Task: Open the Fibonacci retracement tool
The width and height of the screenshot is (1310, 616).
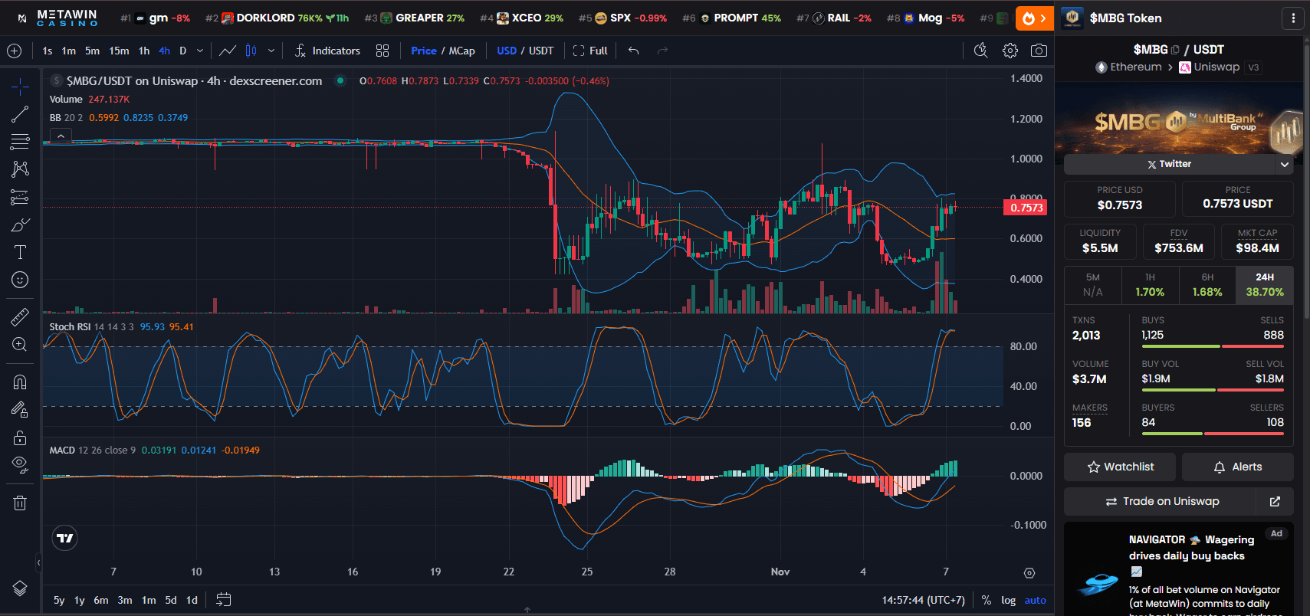Action: tap(20, 142)
